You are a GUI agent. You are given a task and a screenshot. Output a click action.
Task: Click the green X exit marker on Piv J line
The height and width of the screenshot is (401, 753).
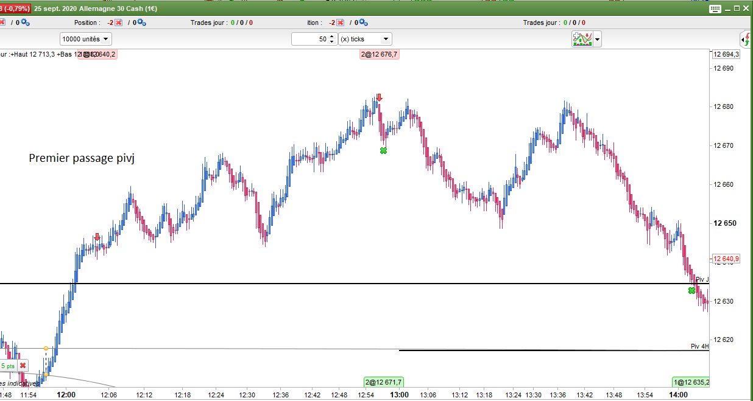point(691,290)
